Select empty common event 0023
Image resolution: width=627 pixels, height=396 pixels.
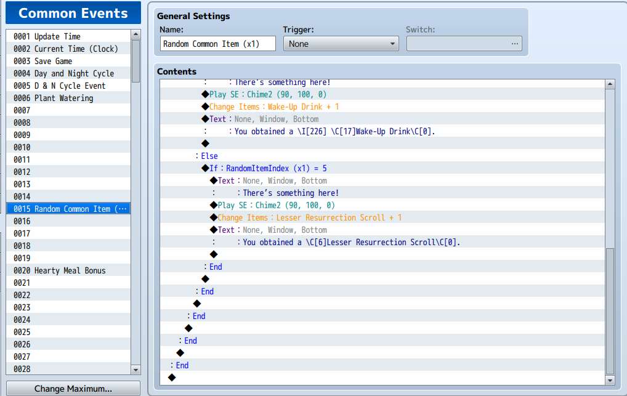point(68,307)
